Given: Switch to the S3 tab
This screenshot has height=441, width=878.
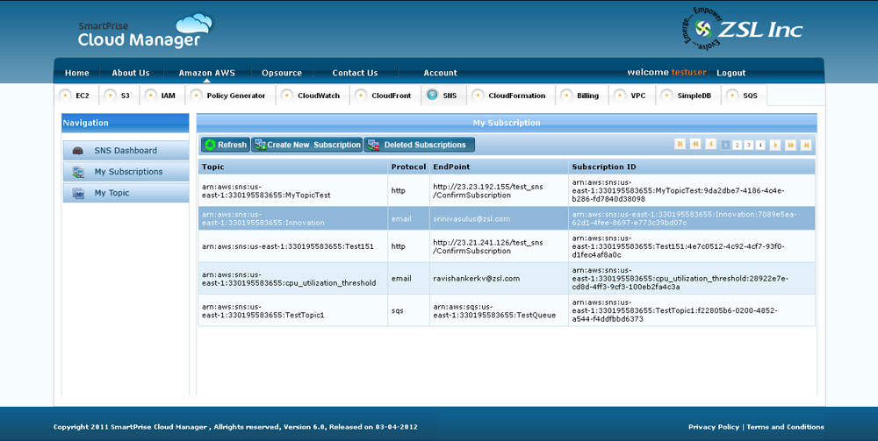Looking at the screenshot, I should (x=119, y=96).
